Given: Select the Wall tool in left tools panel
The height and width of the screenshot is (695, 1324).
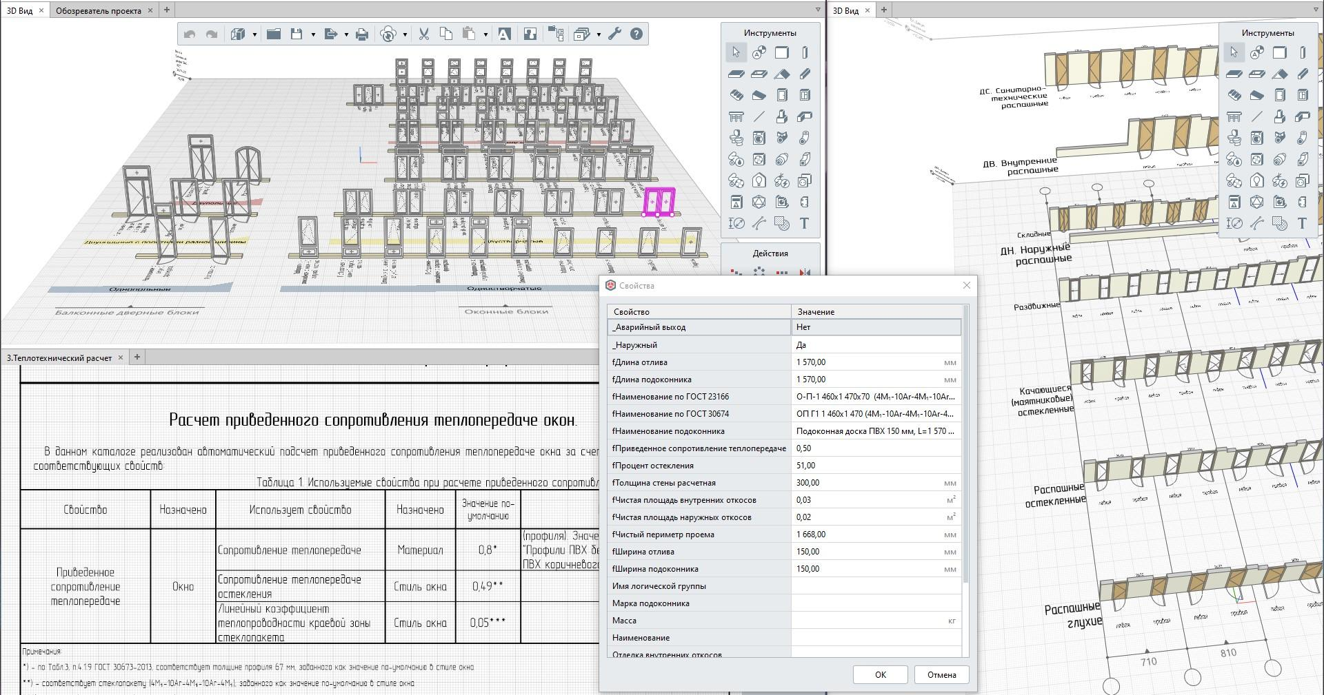Looking at the screenshot, I should (781, 53).
